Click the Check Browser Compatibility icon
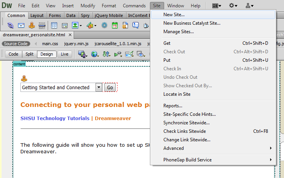This screenshot has width=284, height=178. [x=129, y=54]
